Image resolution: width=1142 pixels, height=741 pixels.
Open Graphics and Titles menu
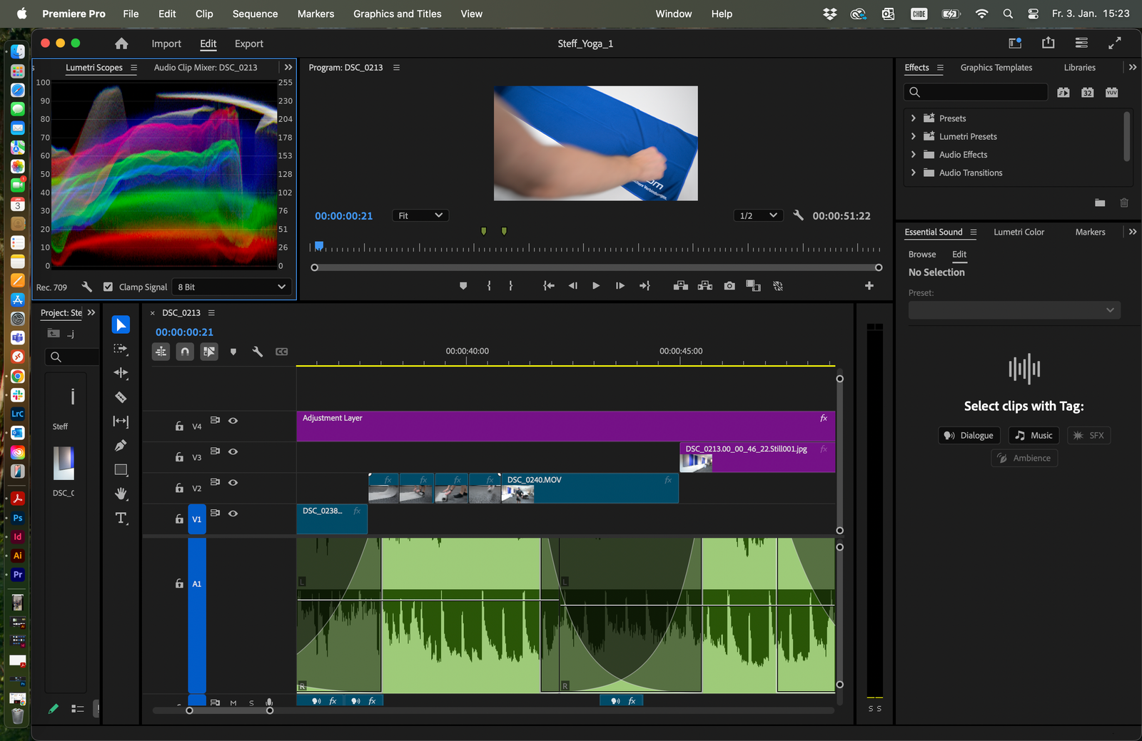(x=398, y=14)
